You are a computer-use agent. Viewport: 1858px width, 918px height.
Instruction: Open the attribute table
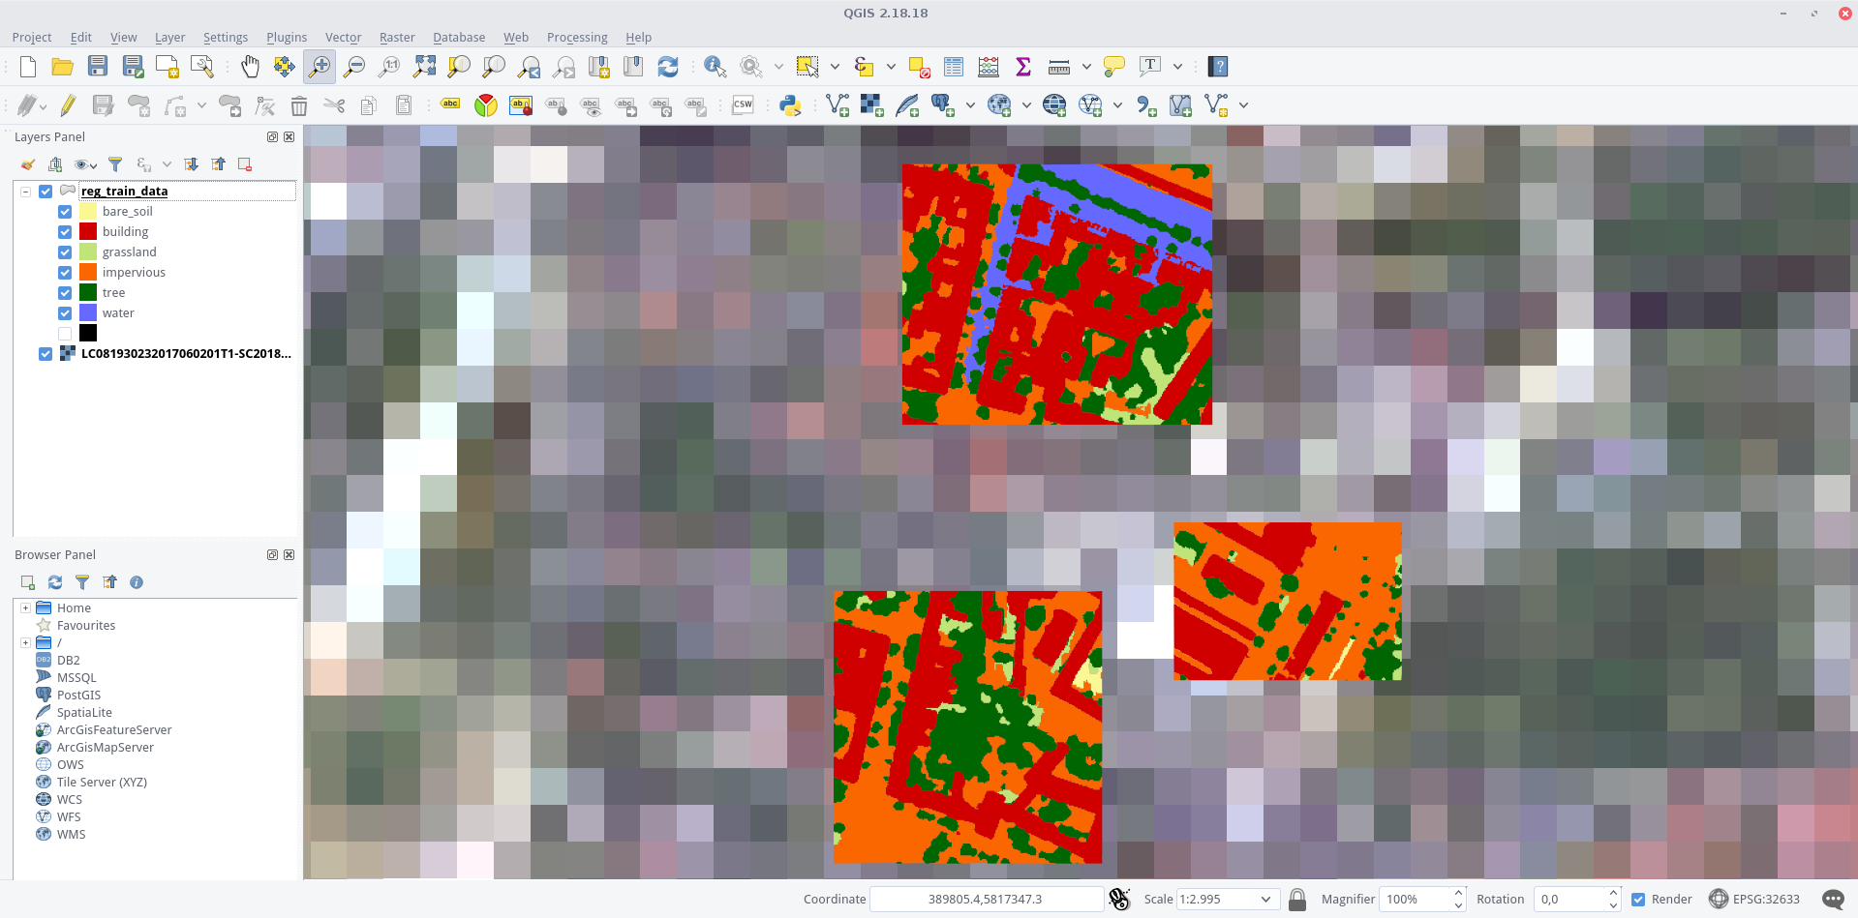(954, 67)
